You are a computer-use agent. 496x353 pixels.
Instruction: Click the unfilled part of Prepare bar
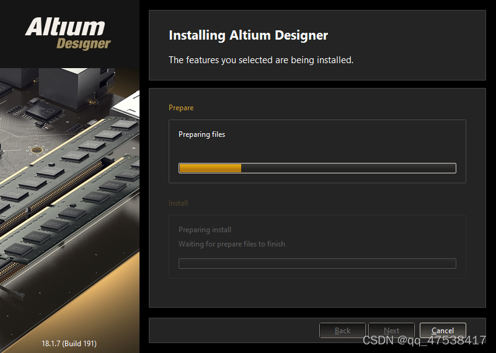point(348,168)
